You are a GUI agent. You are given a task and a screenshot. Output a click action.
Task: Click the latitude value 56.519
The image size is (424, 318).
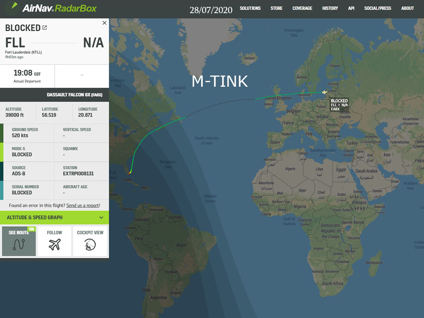click(49, 115)
